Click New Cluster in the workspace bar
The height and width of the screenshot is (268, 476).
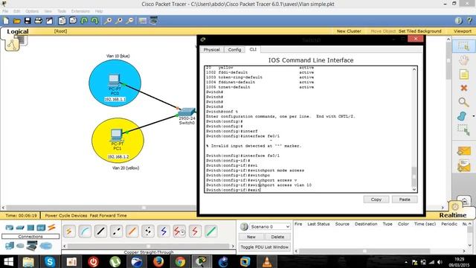coord(349,31)
